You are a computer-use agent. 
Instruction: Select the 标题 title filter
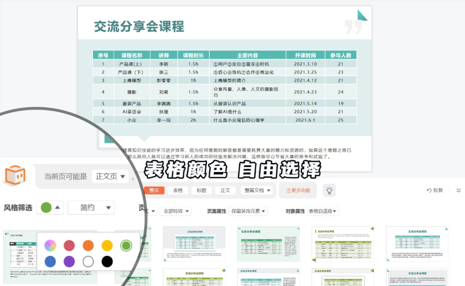[201, 190]
